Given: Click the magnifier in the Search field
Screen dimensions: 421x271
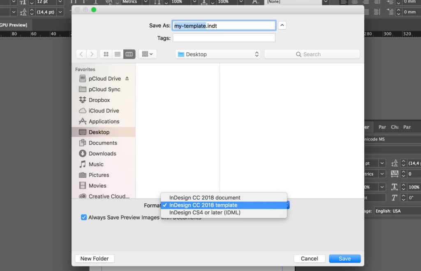Looking at the screenshot, I should tap(298, 54).
